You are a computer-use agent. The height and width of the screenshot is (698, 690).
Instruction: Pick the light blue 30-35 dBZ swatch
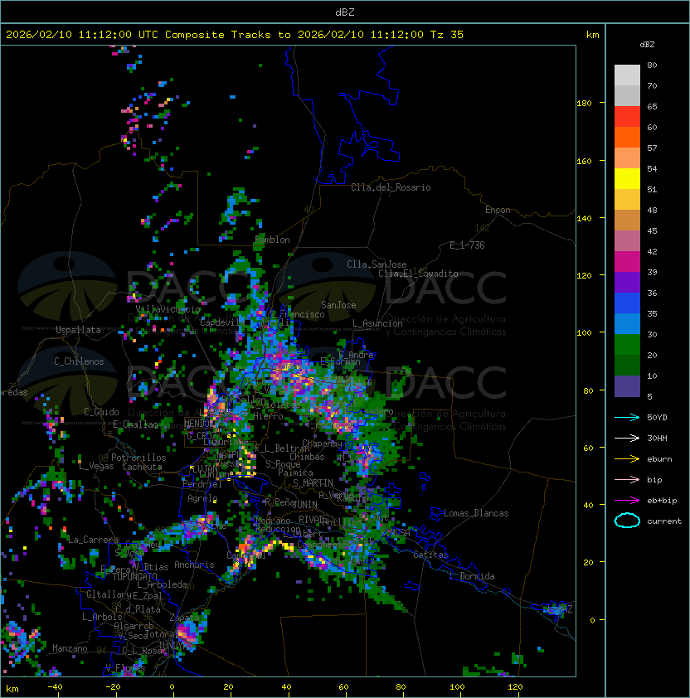tap(627, 324)
